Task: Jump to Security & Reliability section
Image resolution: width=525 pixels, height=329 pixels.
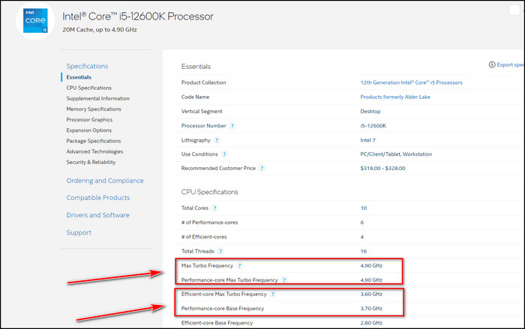Action: pos(91,163)
